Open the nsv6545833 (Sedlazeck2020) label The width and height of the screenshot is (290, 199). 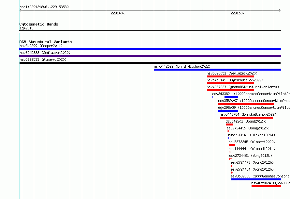click(x=45, y=53)
